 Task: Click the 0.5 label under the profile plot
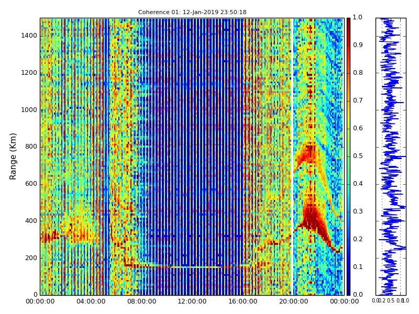(x=391, y=300)
